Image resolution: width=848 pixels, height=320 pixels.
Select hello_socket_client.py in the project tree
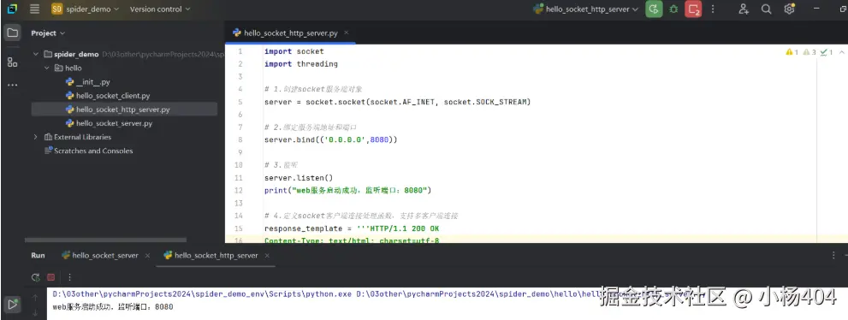(108, 96)
